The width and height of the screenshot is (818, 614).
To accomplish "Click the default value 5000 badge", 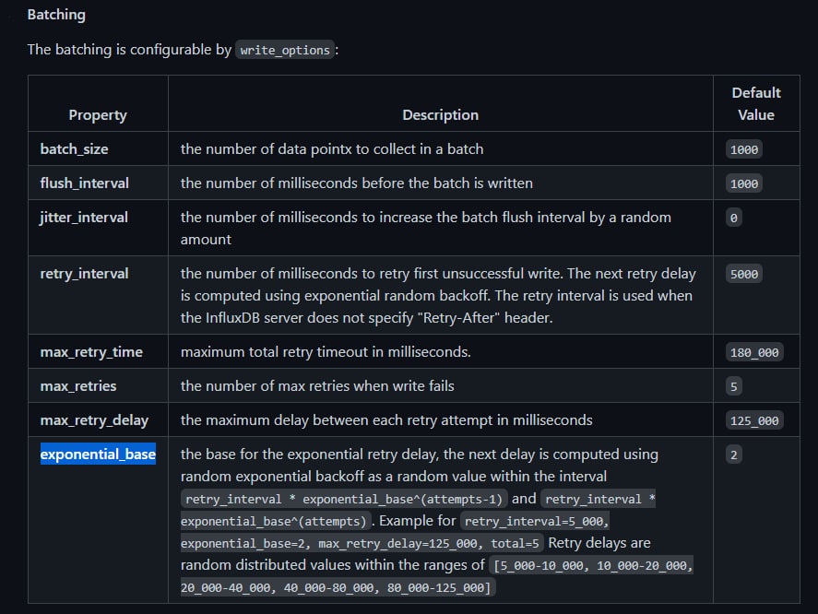I will [744, 274].
